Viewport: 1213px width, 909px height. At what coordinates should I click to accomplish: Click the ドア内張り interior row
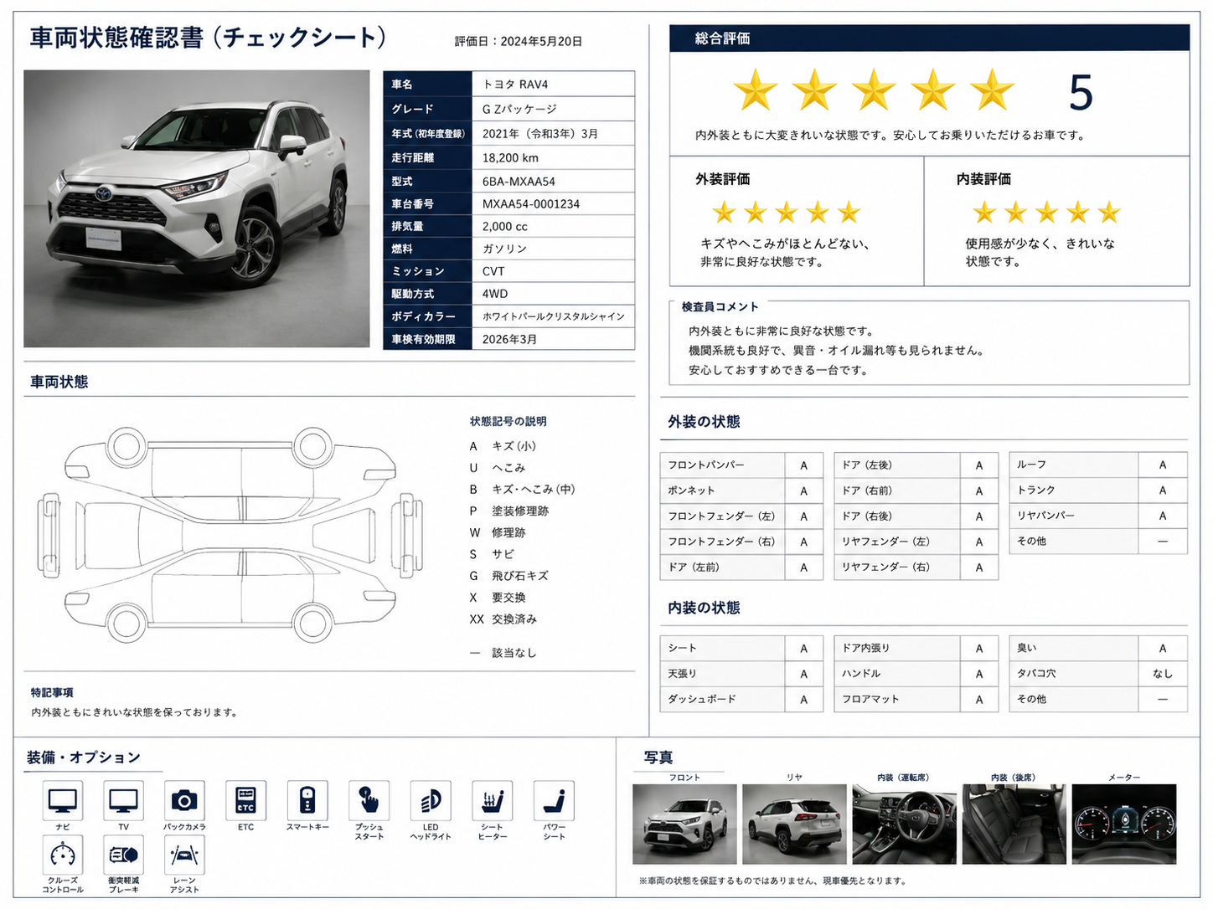pyautogui.click(x=916, y=648)
